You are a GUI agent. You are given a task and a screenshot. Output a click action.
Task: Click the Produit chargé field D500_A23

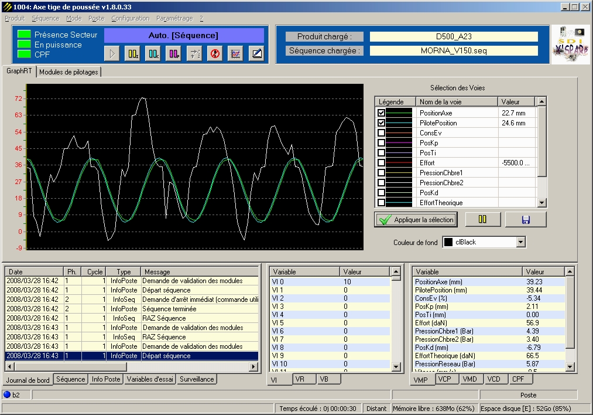click(x=454, y=36)
